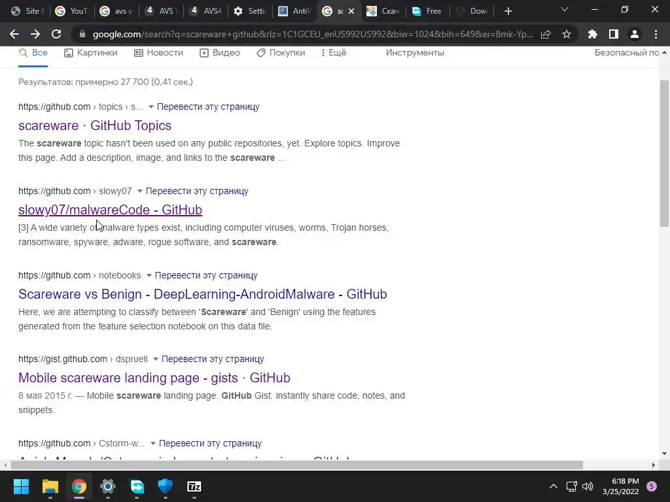Expand dropdown arrow next to notebooks URL
670x502 pixels.
tap(149, 275)
